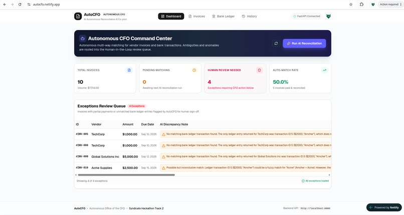Click the robot icon beside Command Center title

[x=82, y=39]
